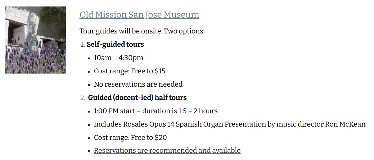Click the lavender mission photo thumbnail

[36, 40]
